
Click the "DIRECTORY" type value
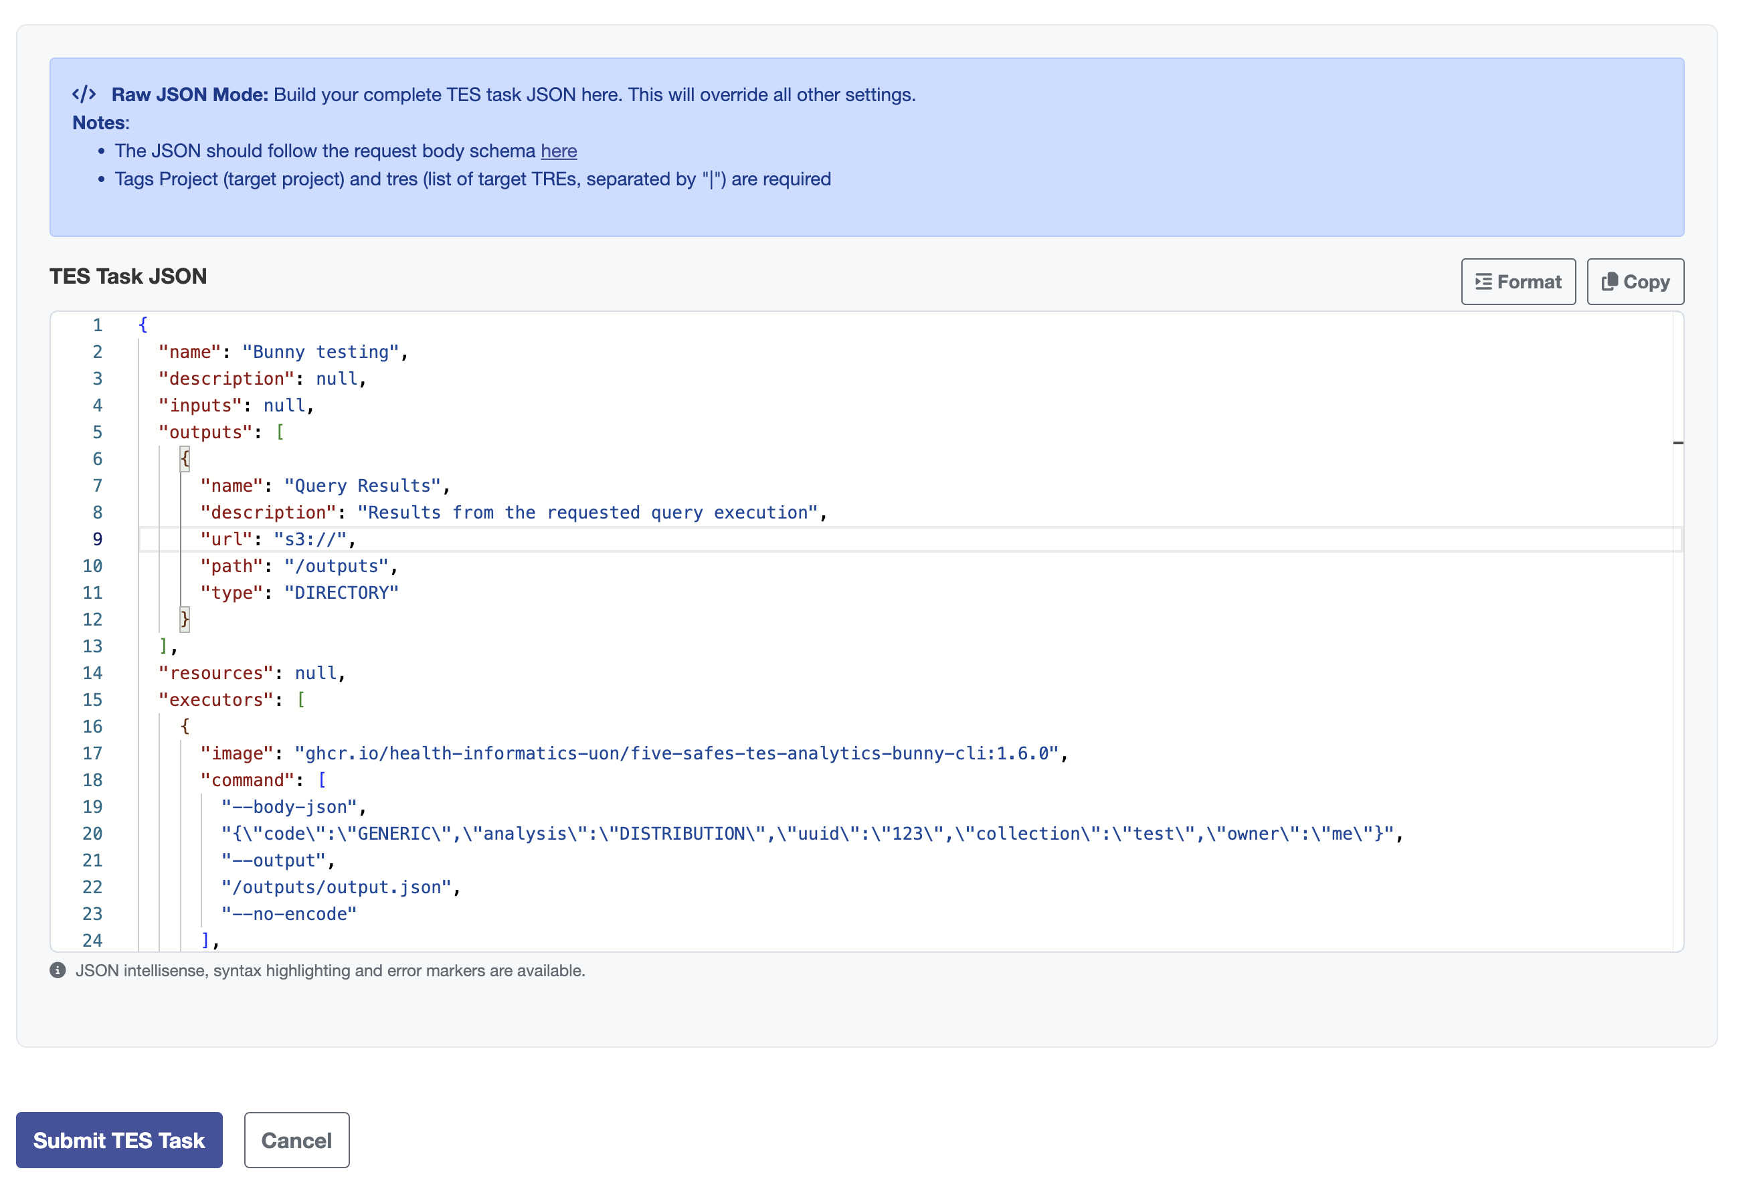(341, 592)
